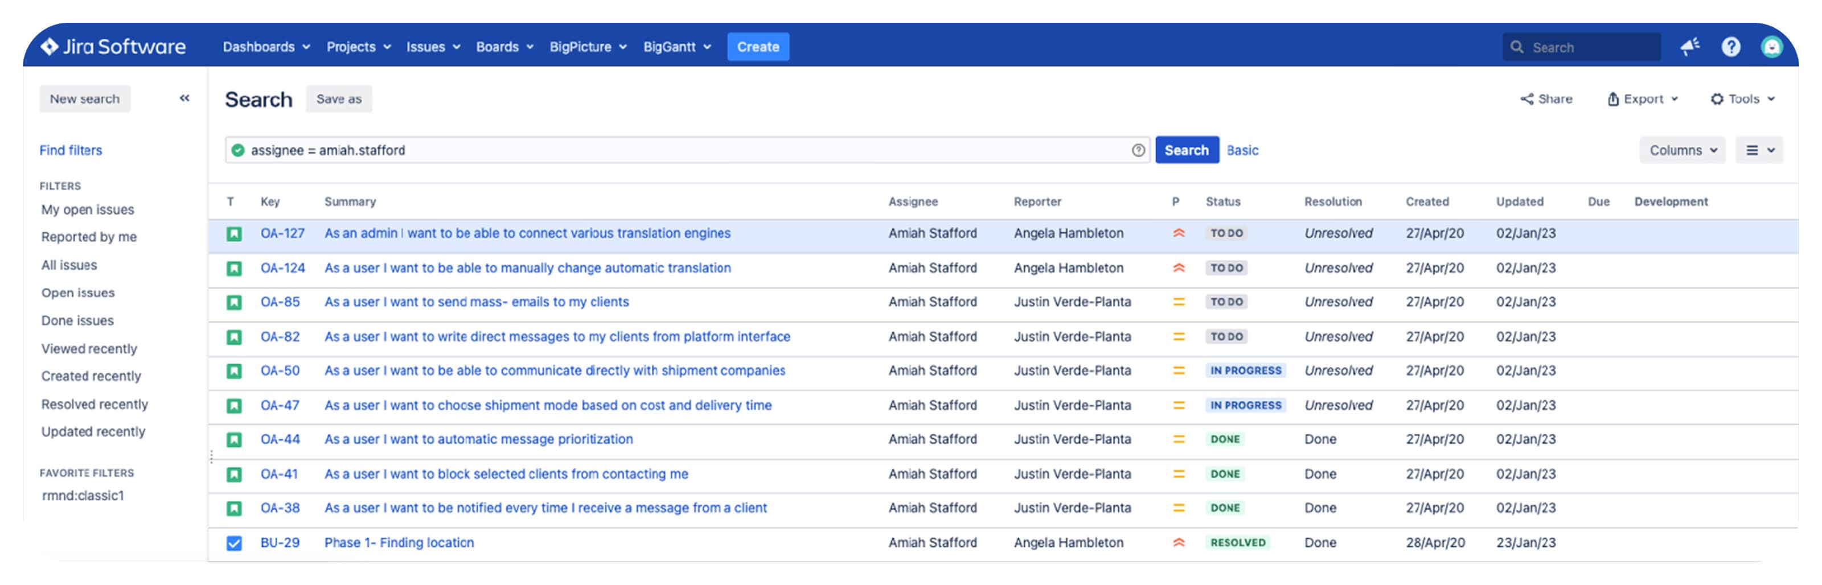This screenshot has width=1822, height=585.
Task: Click the story type icon for OA-44
Action: [x=234, y=439]
